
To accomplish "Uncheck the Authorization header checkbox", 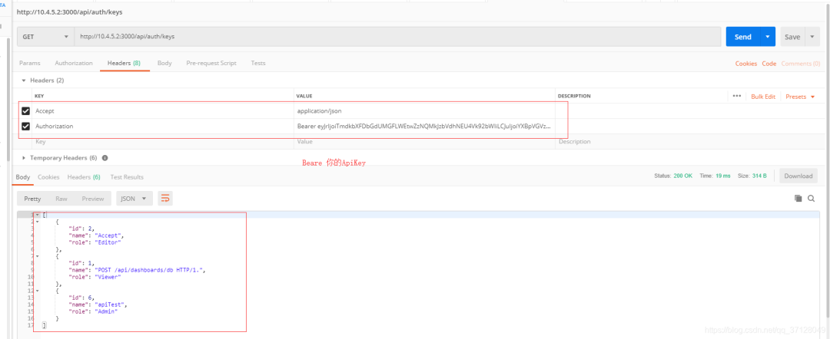I will click(x=25, y=127).
